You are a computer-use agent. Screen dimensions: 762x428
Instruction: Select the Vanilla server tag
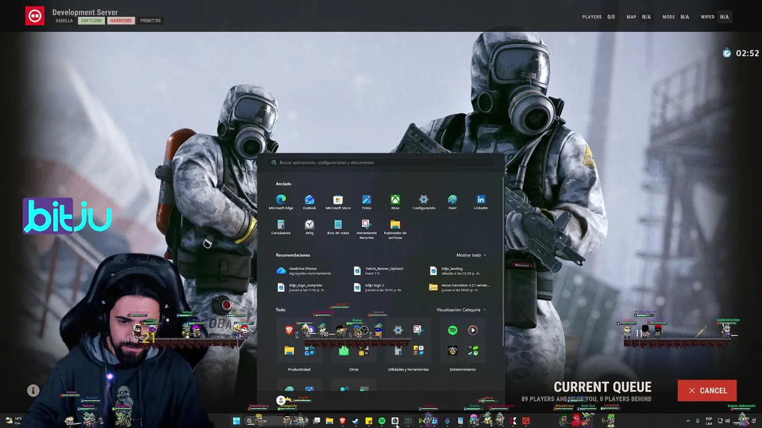pyautogui.click(x=64, y=21)
